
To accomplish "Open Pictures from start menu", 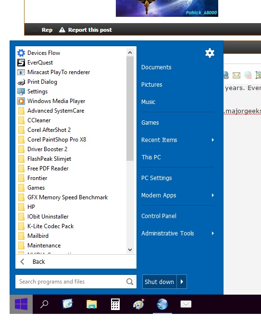I will [x=151, y=85].
